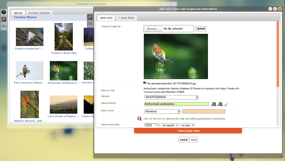The image size is (285, 161).
Task: Click the language flags icon in left sidebar
Action: pyautogui.click(x=4, y=19)
